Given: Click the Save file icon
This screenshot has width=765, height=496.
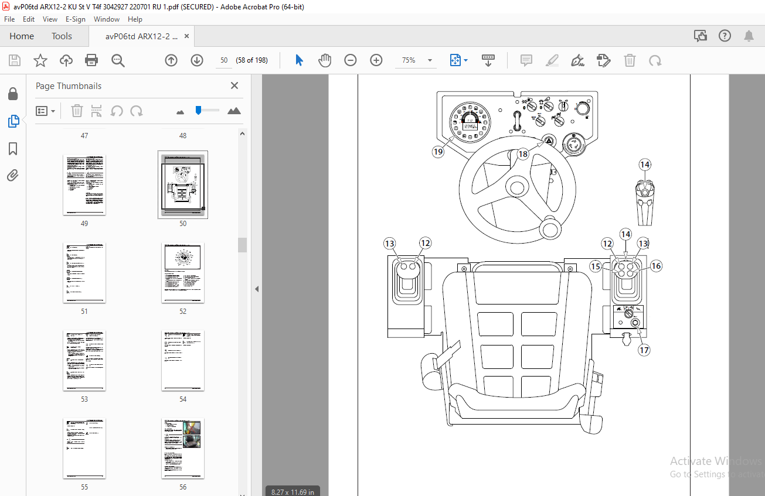Looking at the screenshot, I should [15, 60].
